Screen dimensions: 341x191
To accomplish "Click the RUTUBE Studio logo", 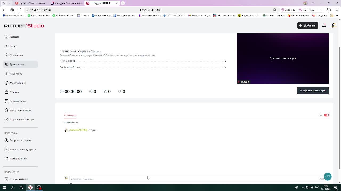I will pyautogui.click(x=24, y=26).
